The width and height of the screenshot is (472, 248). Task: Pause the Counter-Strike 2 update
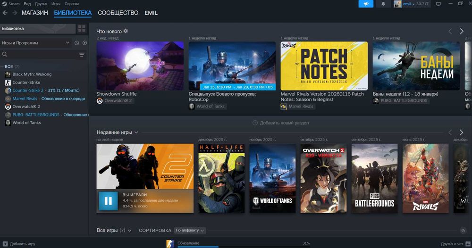click(108, 200)
